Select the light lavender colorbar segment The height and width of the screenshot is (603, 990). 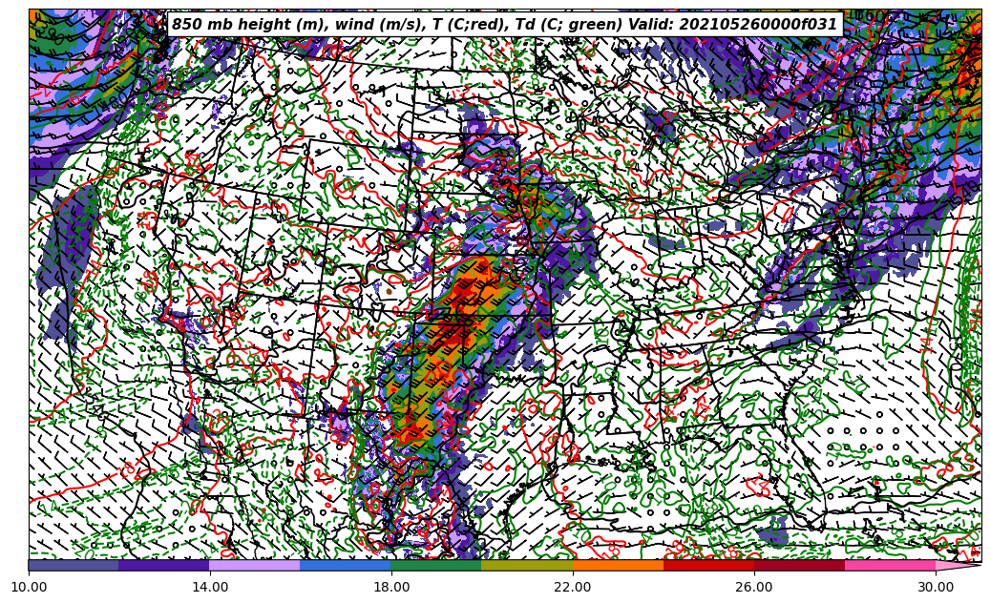[x=255, y=565]
